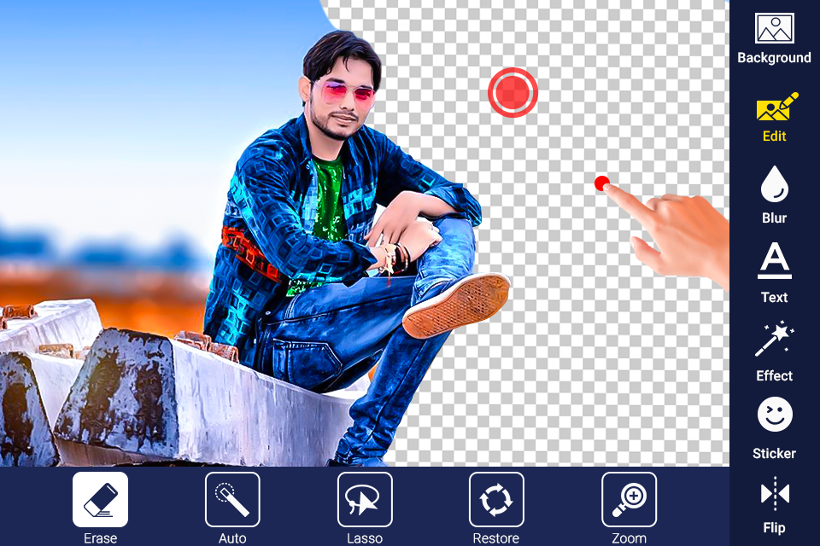Click the 'Auto' label text
Screen dimensions: 820x546
click(232, 538)
